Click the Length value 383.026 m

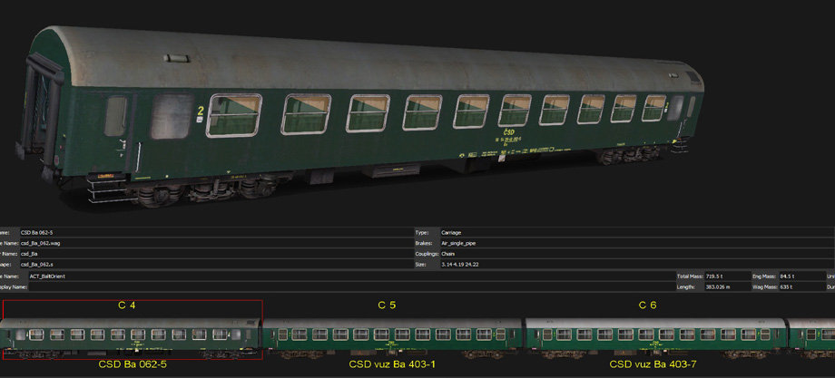coord(726,287)
